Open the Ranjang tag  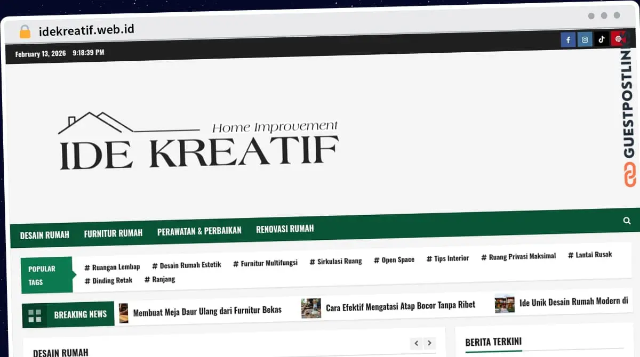(159, 279)
